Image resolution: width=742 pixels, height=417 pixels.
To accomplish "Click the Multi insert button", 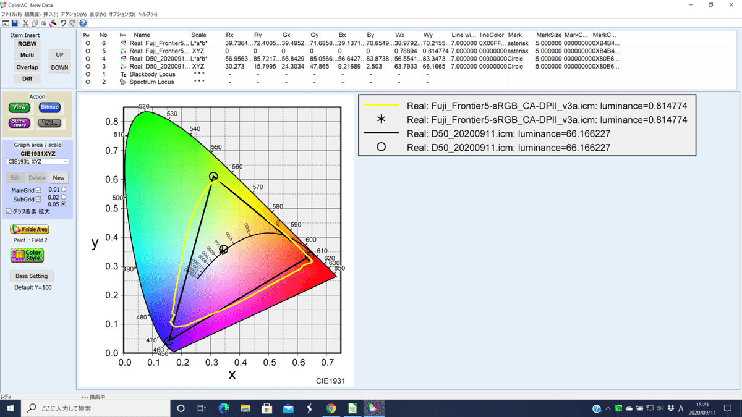I will coord(27,56).
